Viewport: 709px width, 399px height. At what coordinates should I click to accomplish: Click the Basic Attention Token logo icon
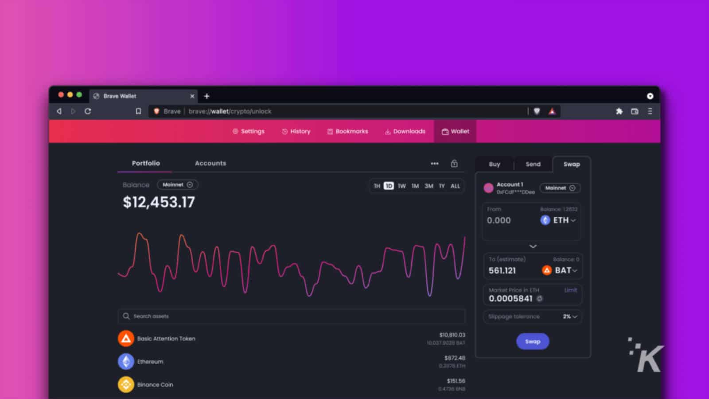[x=126, y=338]
